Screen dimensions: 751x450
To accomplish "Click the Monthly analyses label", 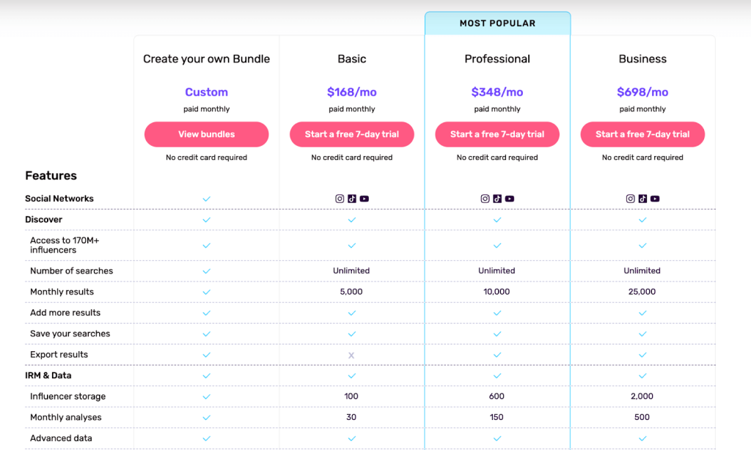I will [65, 418].
